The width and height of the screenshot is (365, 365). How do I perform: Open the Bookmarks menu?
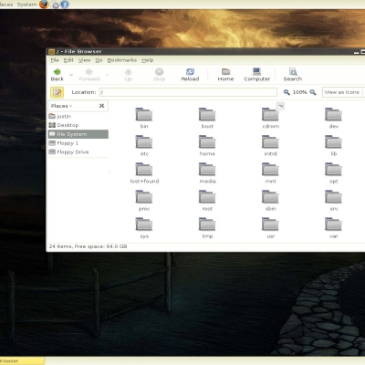[122, 60]
